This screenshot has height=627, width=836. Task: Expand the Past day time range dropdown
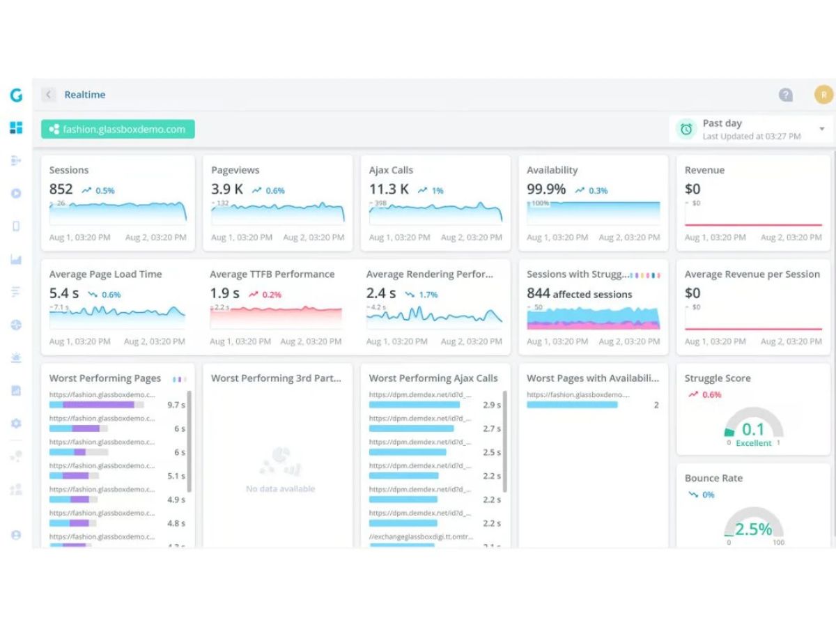click(822, 129)
